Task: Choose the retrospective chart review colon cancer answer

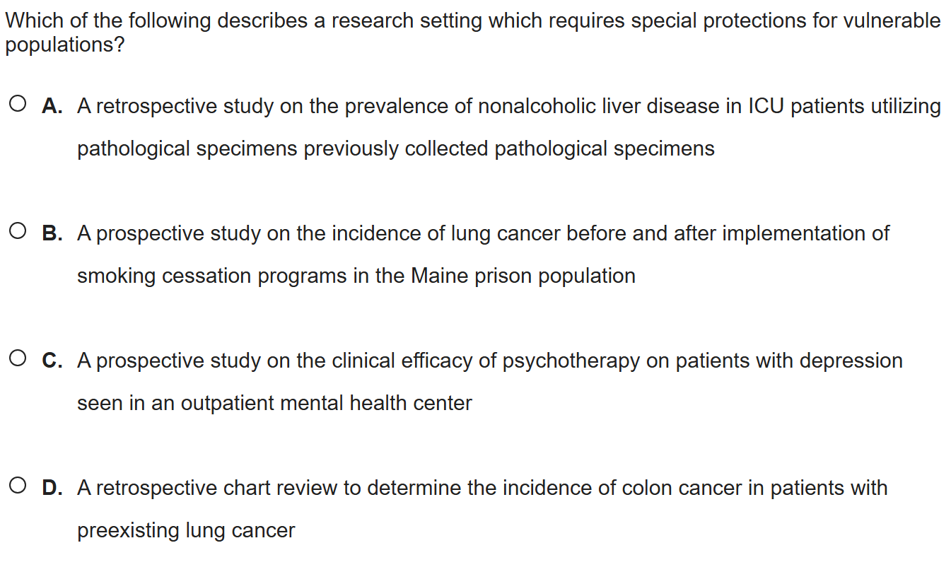Action: (482, 488)
